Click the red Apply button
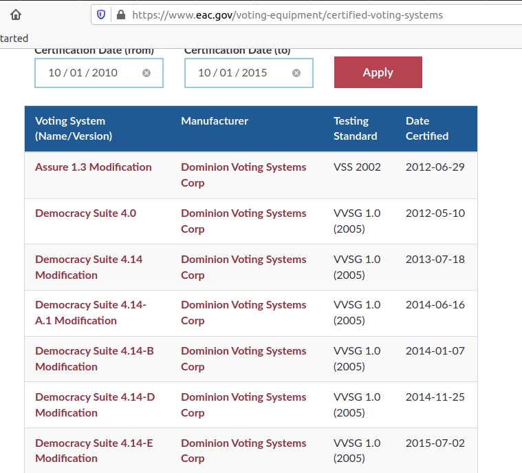 [x=378, y=72]
